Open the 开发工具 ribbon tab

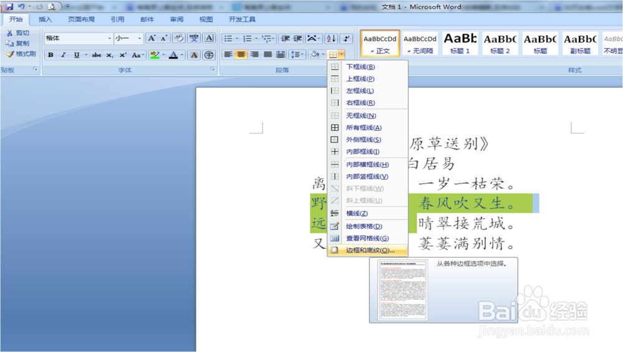(x=242, y=19)
